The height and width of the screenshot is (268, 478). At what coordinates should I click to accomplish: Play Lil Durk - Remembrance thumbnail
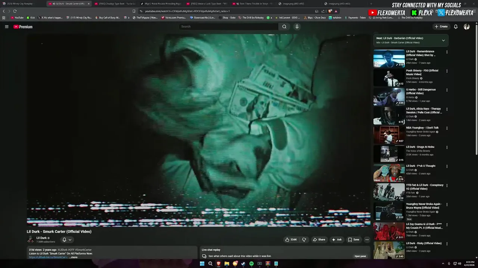pos(389,58)
